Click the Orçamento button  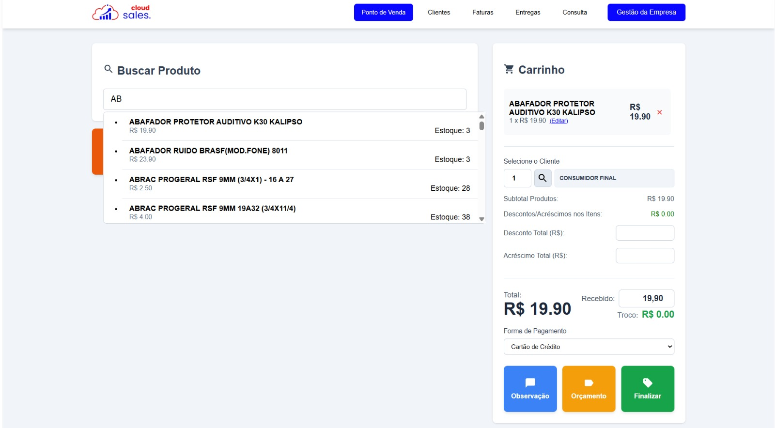click(x=589, y=389)
